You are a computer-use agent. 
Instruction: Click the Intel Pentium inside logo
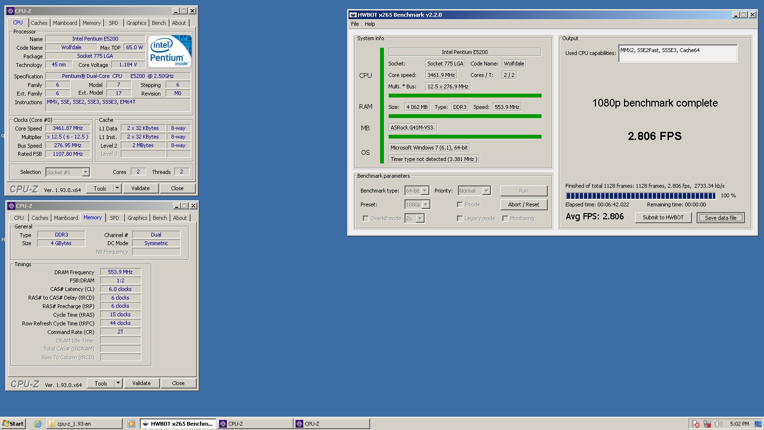click(x=170, y=51)
